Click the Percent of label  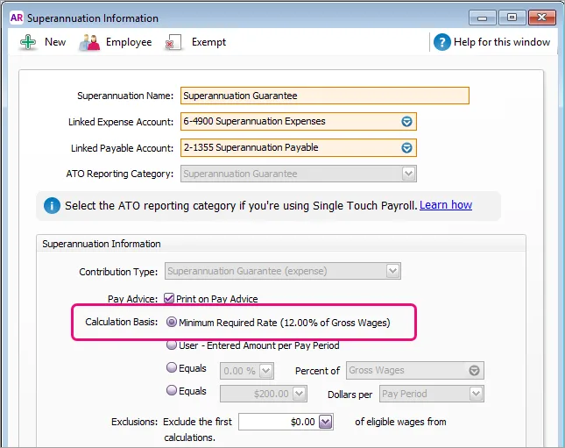pyautogui.click(x=317, y=371)
